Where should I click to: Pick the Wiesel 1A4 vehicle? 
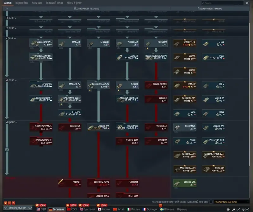127,43
